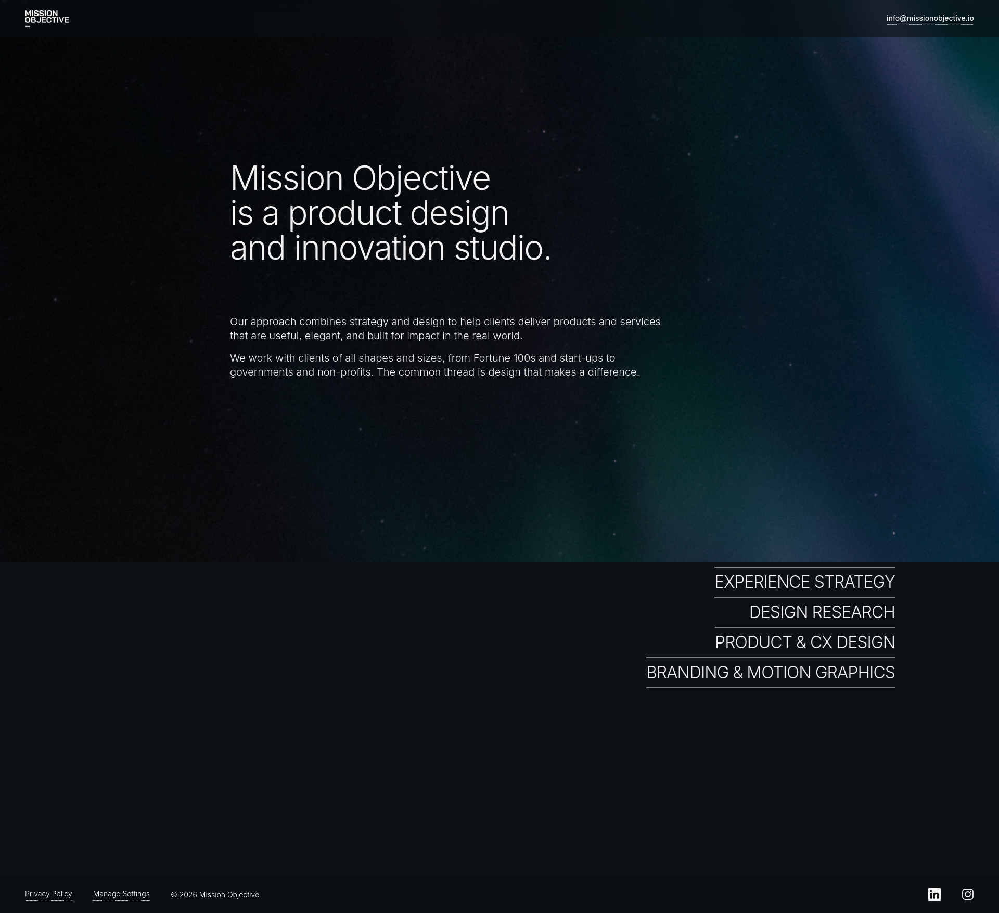
Task: Click the Mission Objective logo
Action: 47,18
